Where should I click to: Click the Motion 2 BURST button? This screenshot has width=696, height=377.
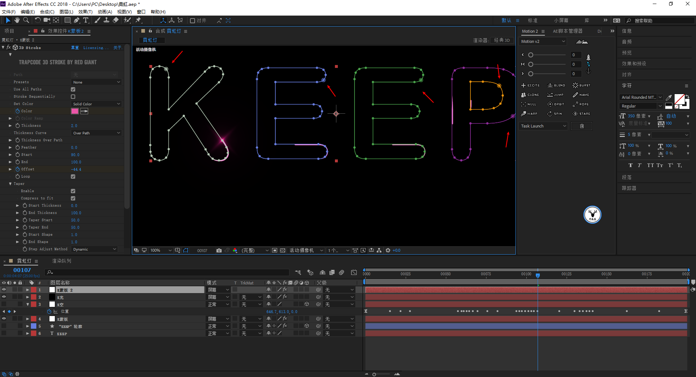pyautogui.click(x=582, y=85)
